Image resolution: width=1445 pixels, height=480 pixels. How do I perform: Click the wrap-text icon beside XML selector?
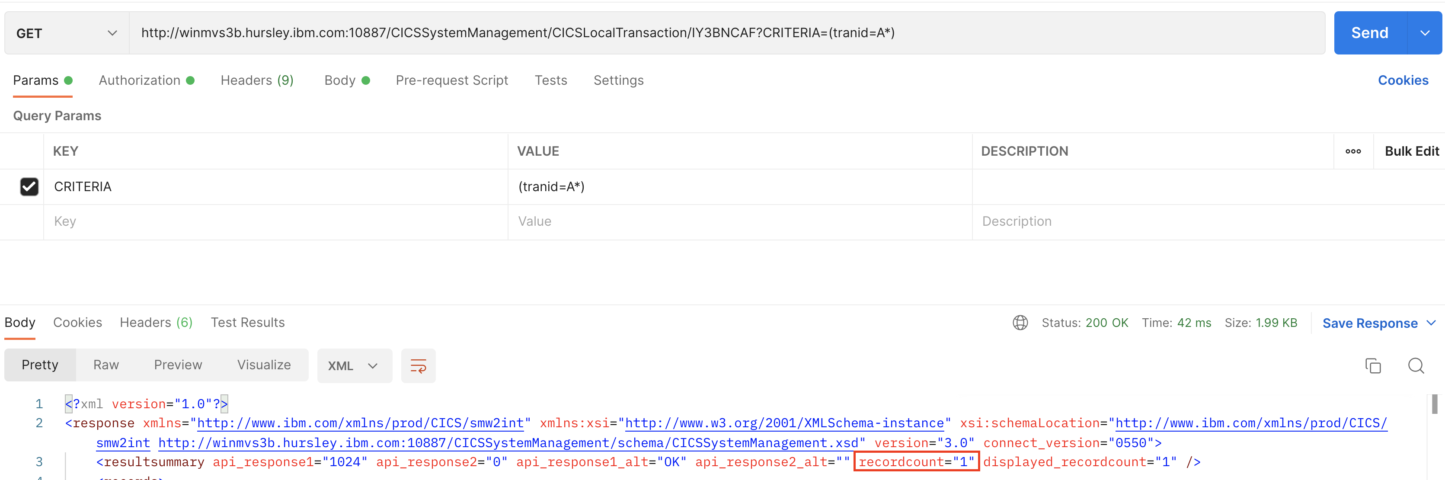[418, 365]
